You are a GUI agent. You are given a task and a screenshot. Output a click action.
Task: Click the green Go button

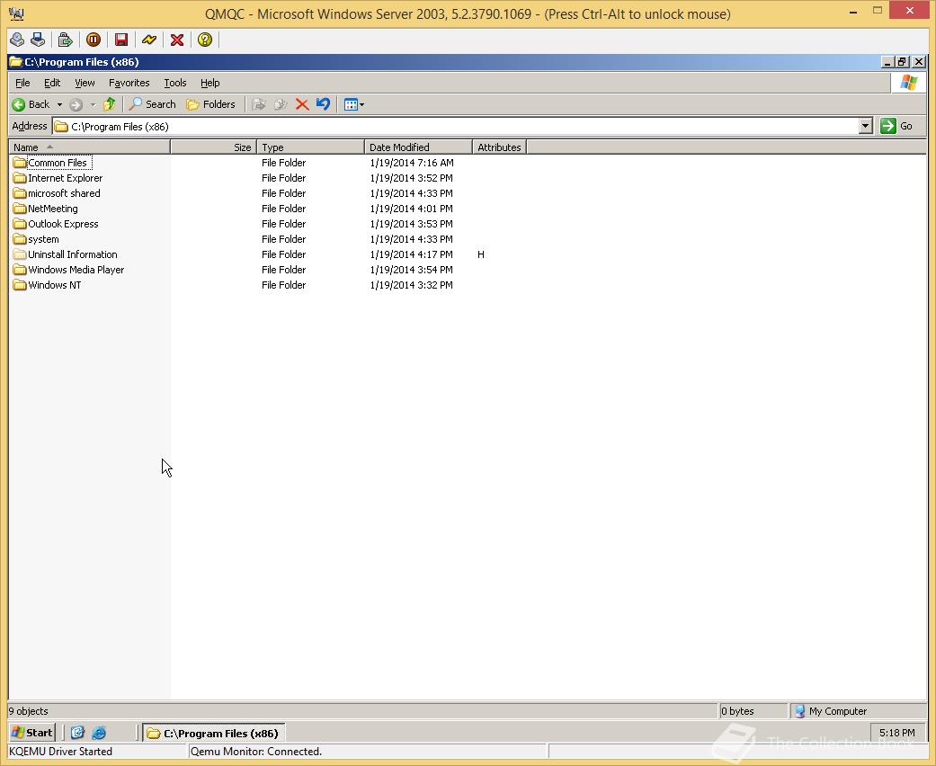pyautogui.click(x=896, y=126)
